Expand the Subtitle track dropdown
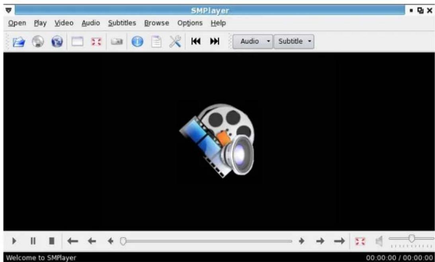Screen dimensions: 435x262 [294, 41]
